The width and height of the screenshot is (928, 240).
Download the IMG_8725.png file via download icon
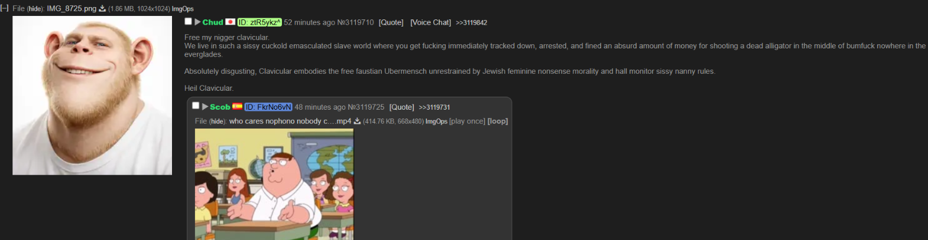[x=102, y=9]
